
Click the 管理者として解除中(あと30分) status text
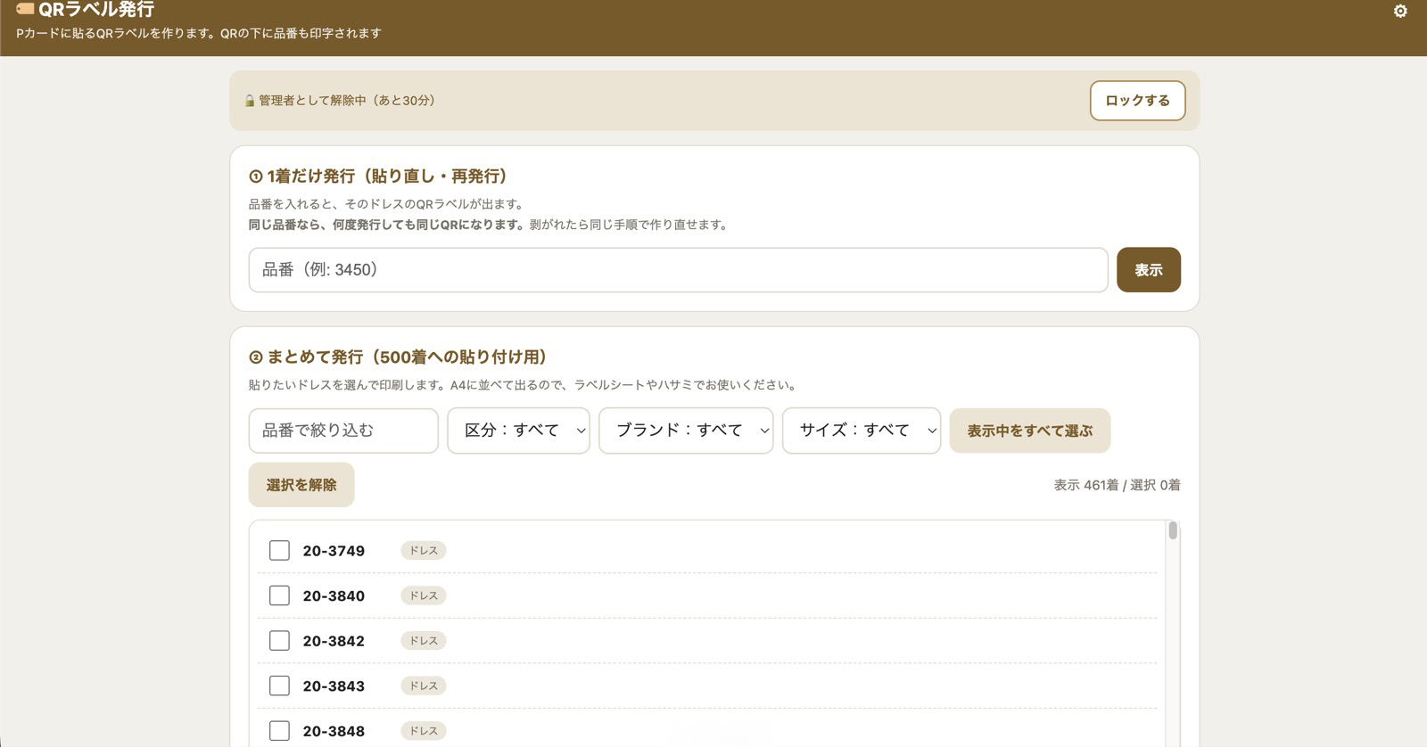(347, 101)
